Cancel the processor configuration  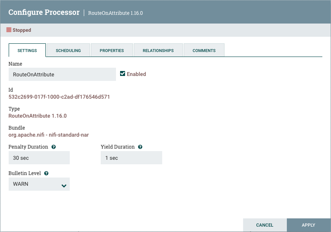pos(265,225)
